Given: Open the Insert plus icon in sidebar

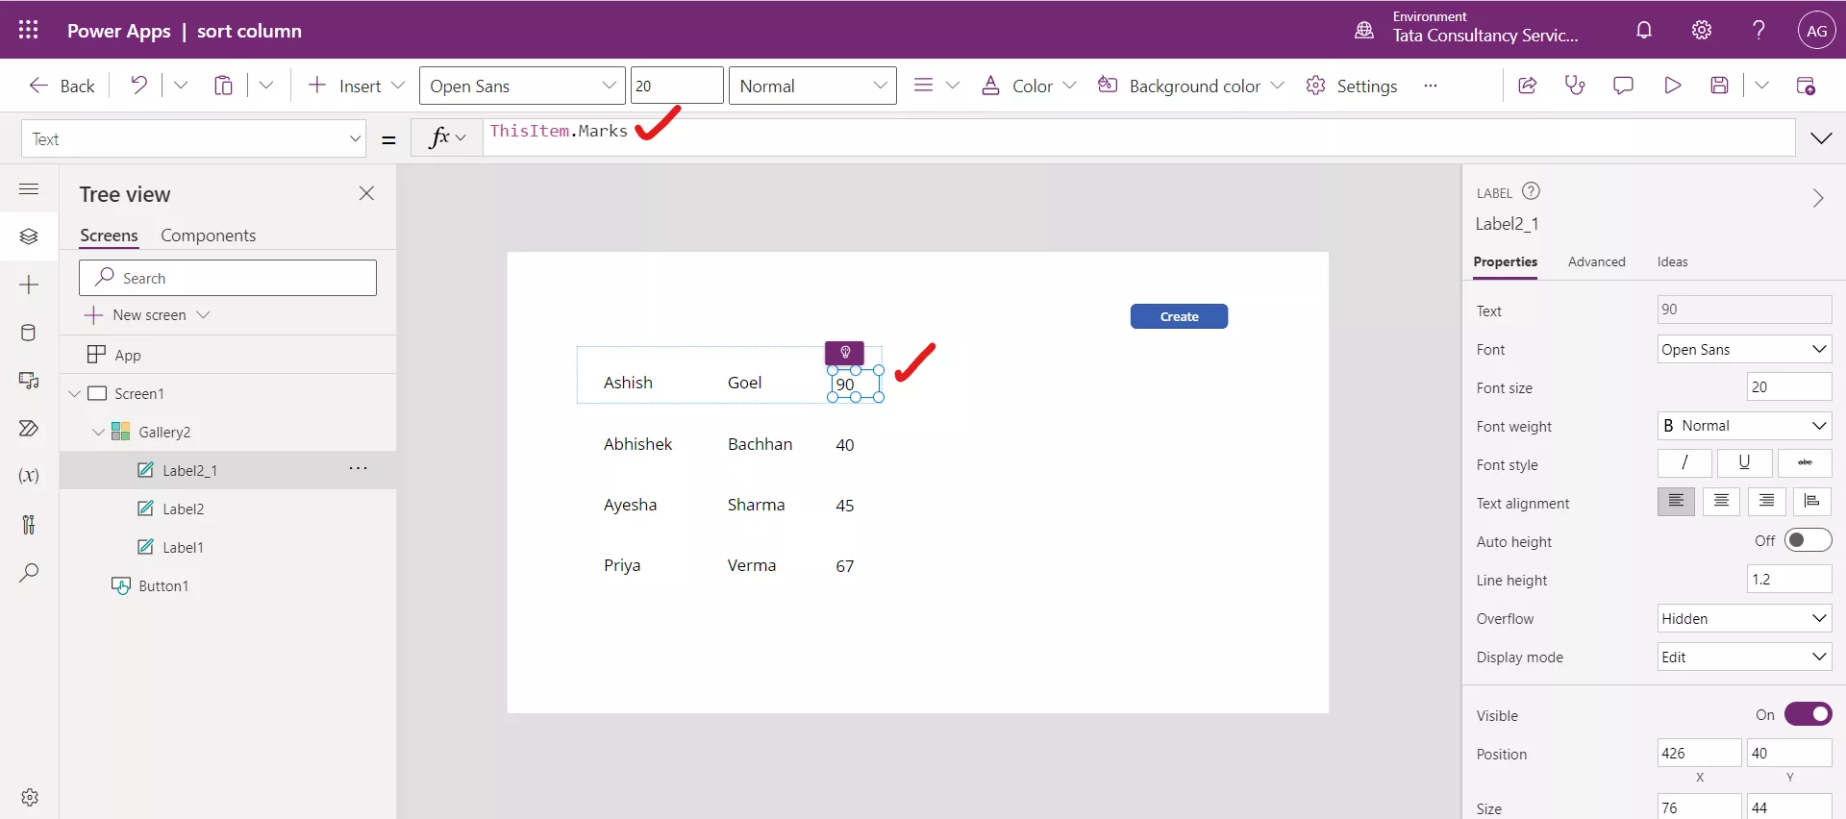Looking at the screenshot, I should (29, 285).
